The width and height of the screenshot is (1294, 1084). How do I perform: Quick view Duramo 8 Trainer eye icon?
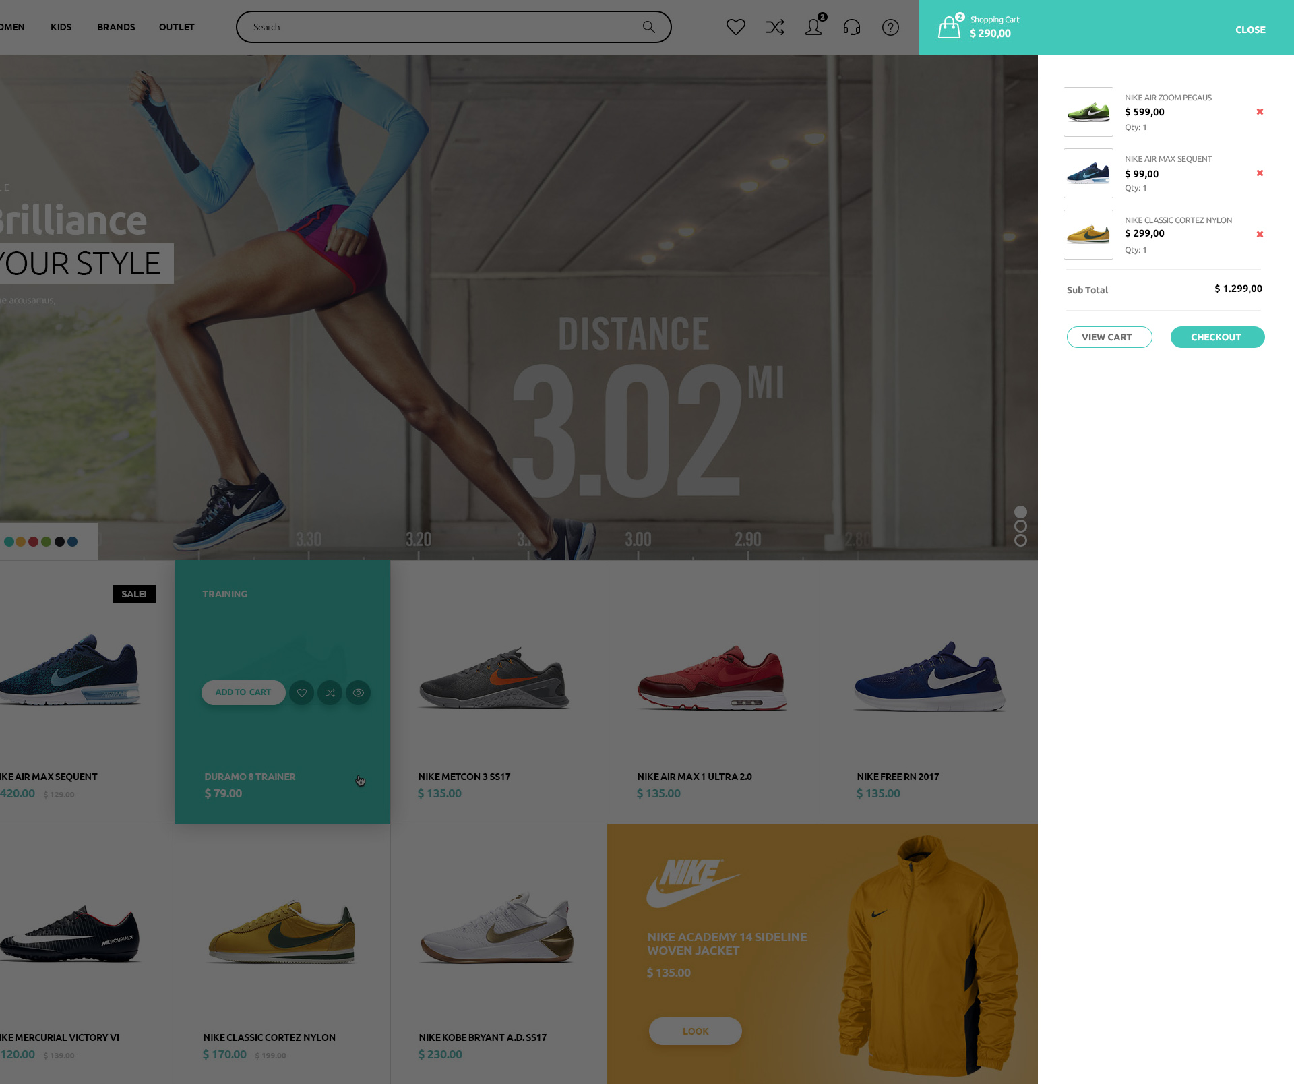pyautogui.click(x=358, y=692)
